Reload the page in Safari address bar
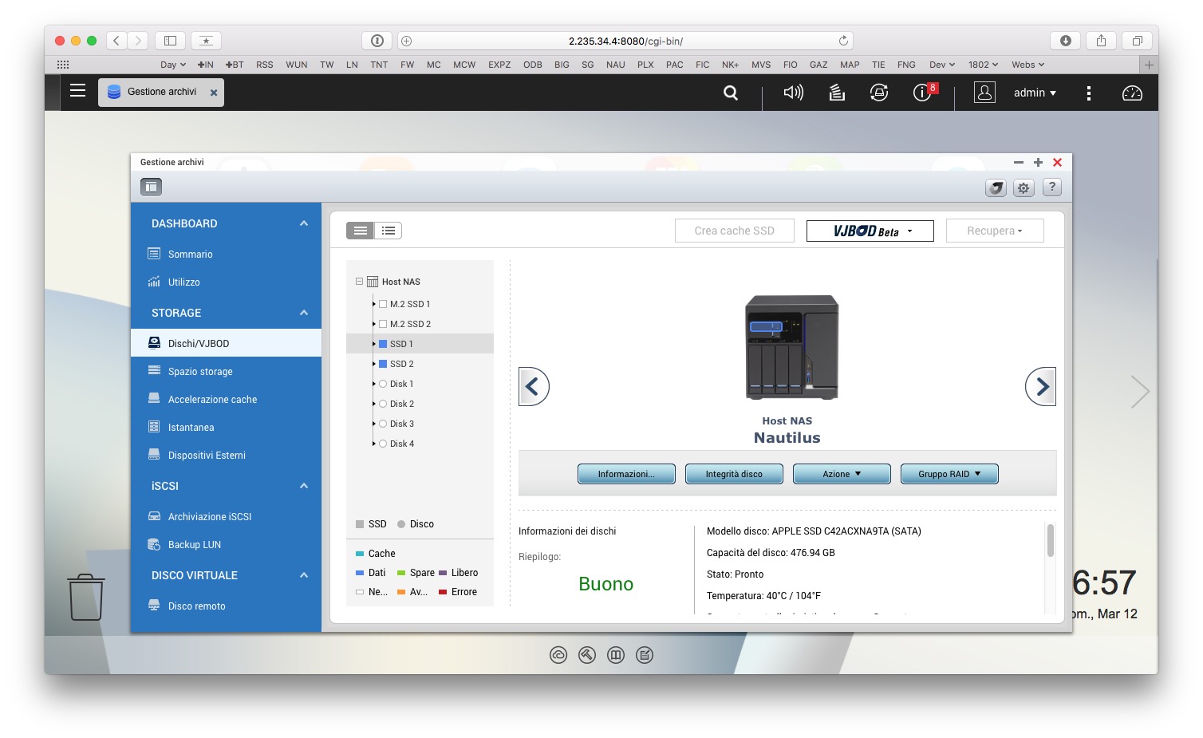This screenshot has height=738, width=1203. (843, 41)
